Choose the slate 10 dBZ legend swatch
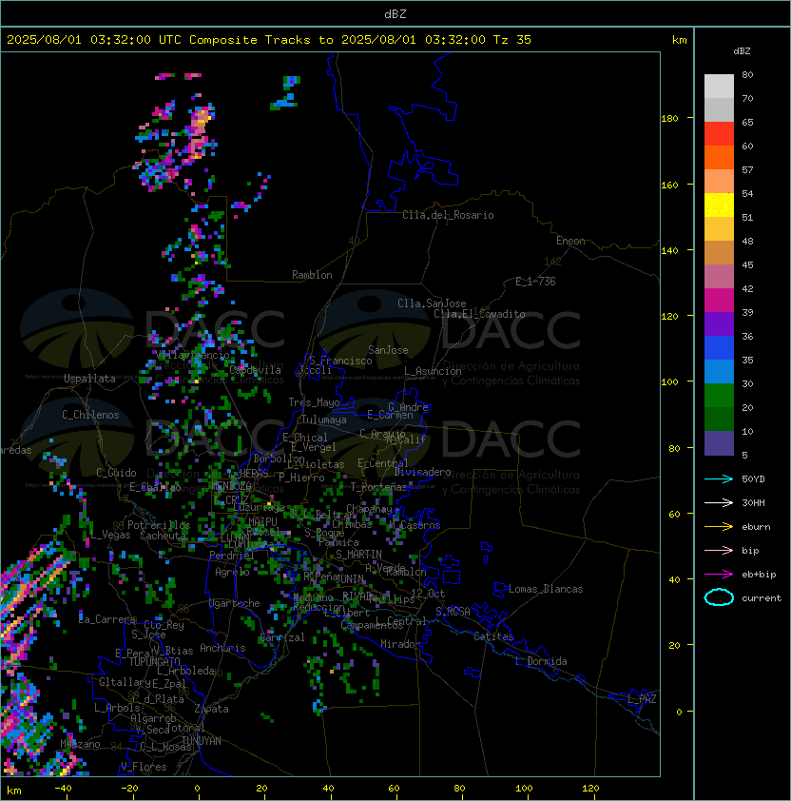 pos(719,443)
